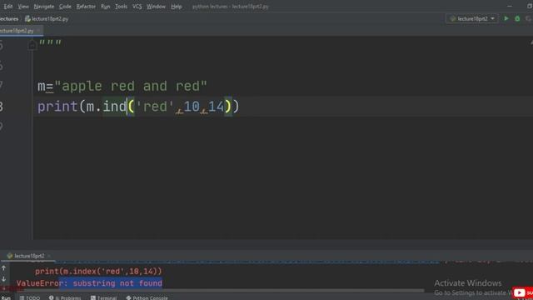Place cursor on 'red' argument in code
This screenshot has width=533, height=300.
tap(155, 107)
